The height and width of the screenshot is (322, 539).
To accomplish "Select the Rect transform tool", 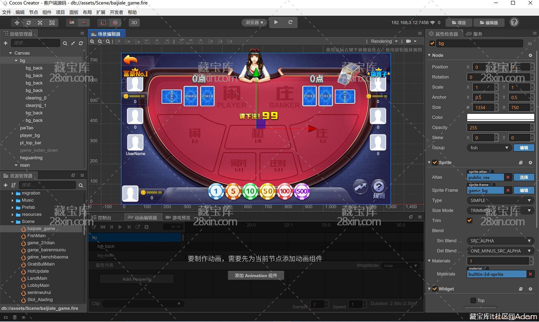I will [x=52, y=23].
